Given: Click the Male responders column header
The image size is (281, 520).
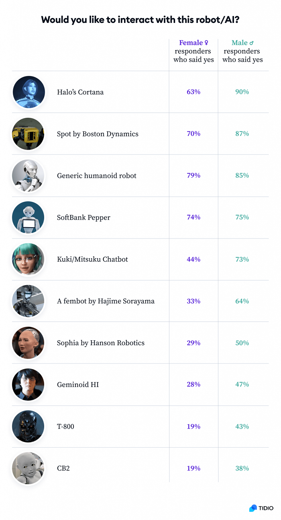Looking at the screenshot, I should [x=242, y=51].
